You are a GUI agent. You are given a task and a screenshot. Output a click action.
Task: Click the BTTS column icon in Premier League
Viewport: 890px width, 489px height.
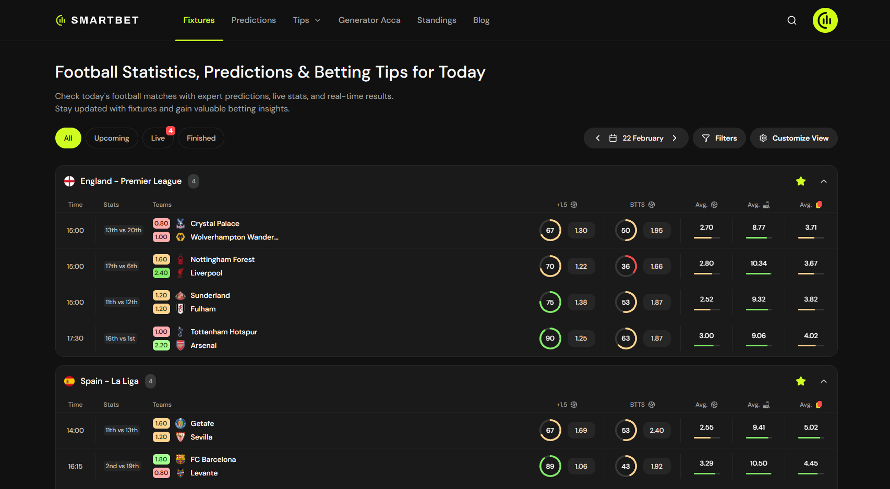pos(652,205)
